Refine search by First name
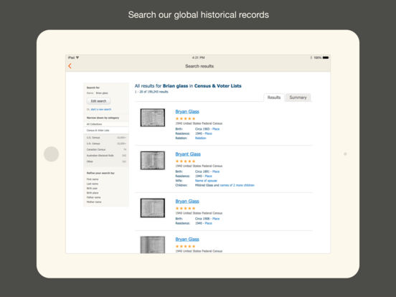This screenshot has height=297, width=396. tap(93, 179)
